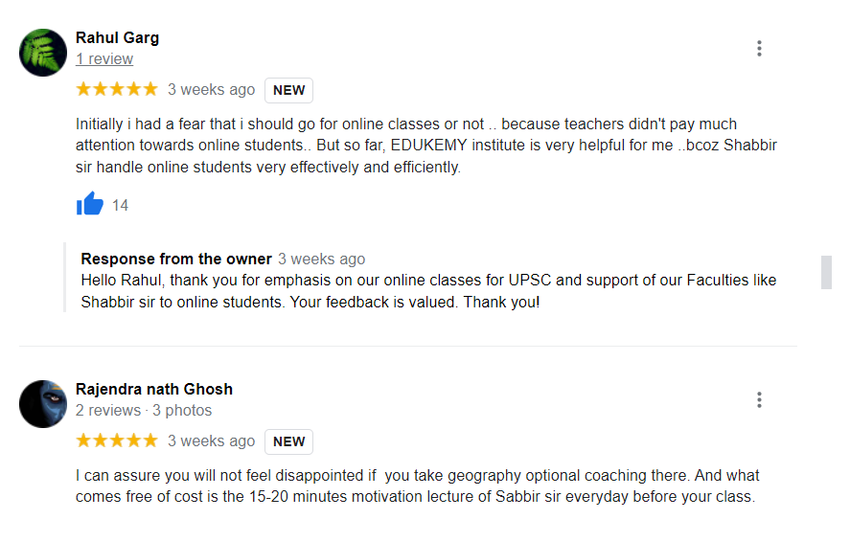
Task: Click Rajendra's review '3 weeks ago' timestamp
Action: [x=211, y=440]
